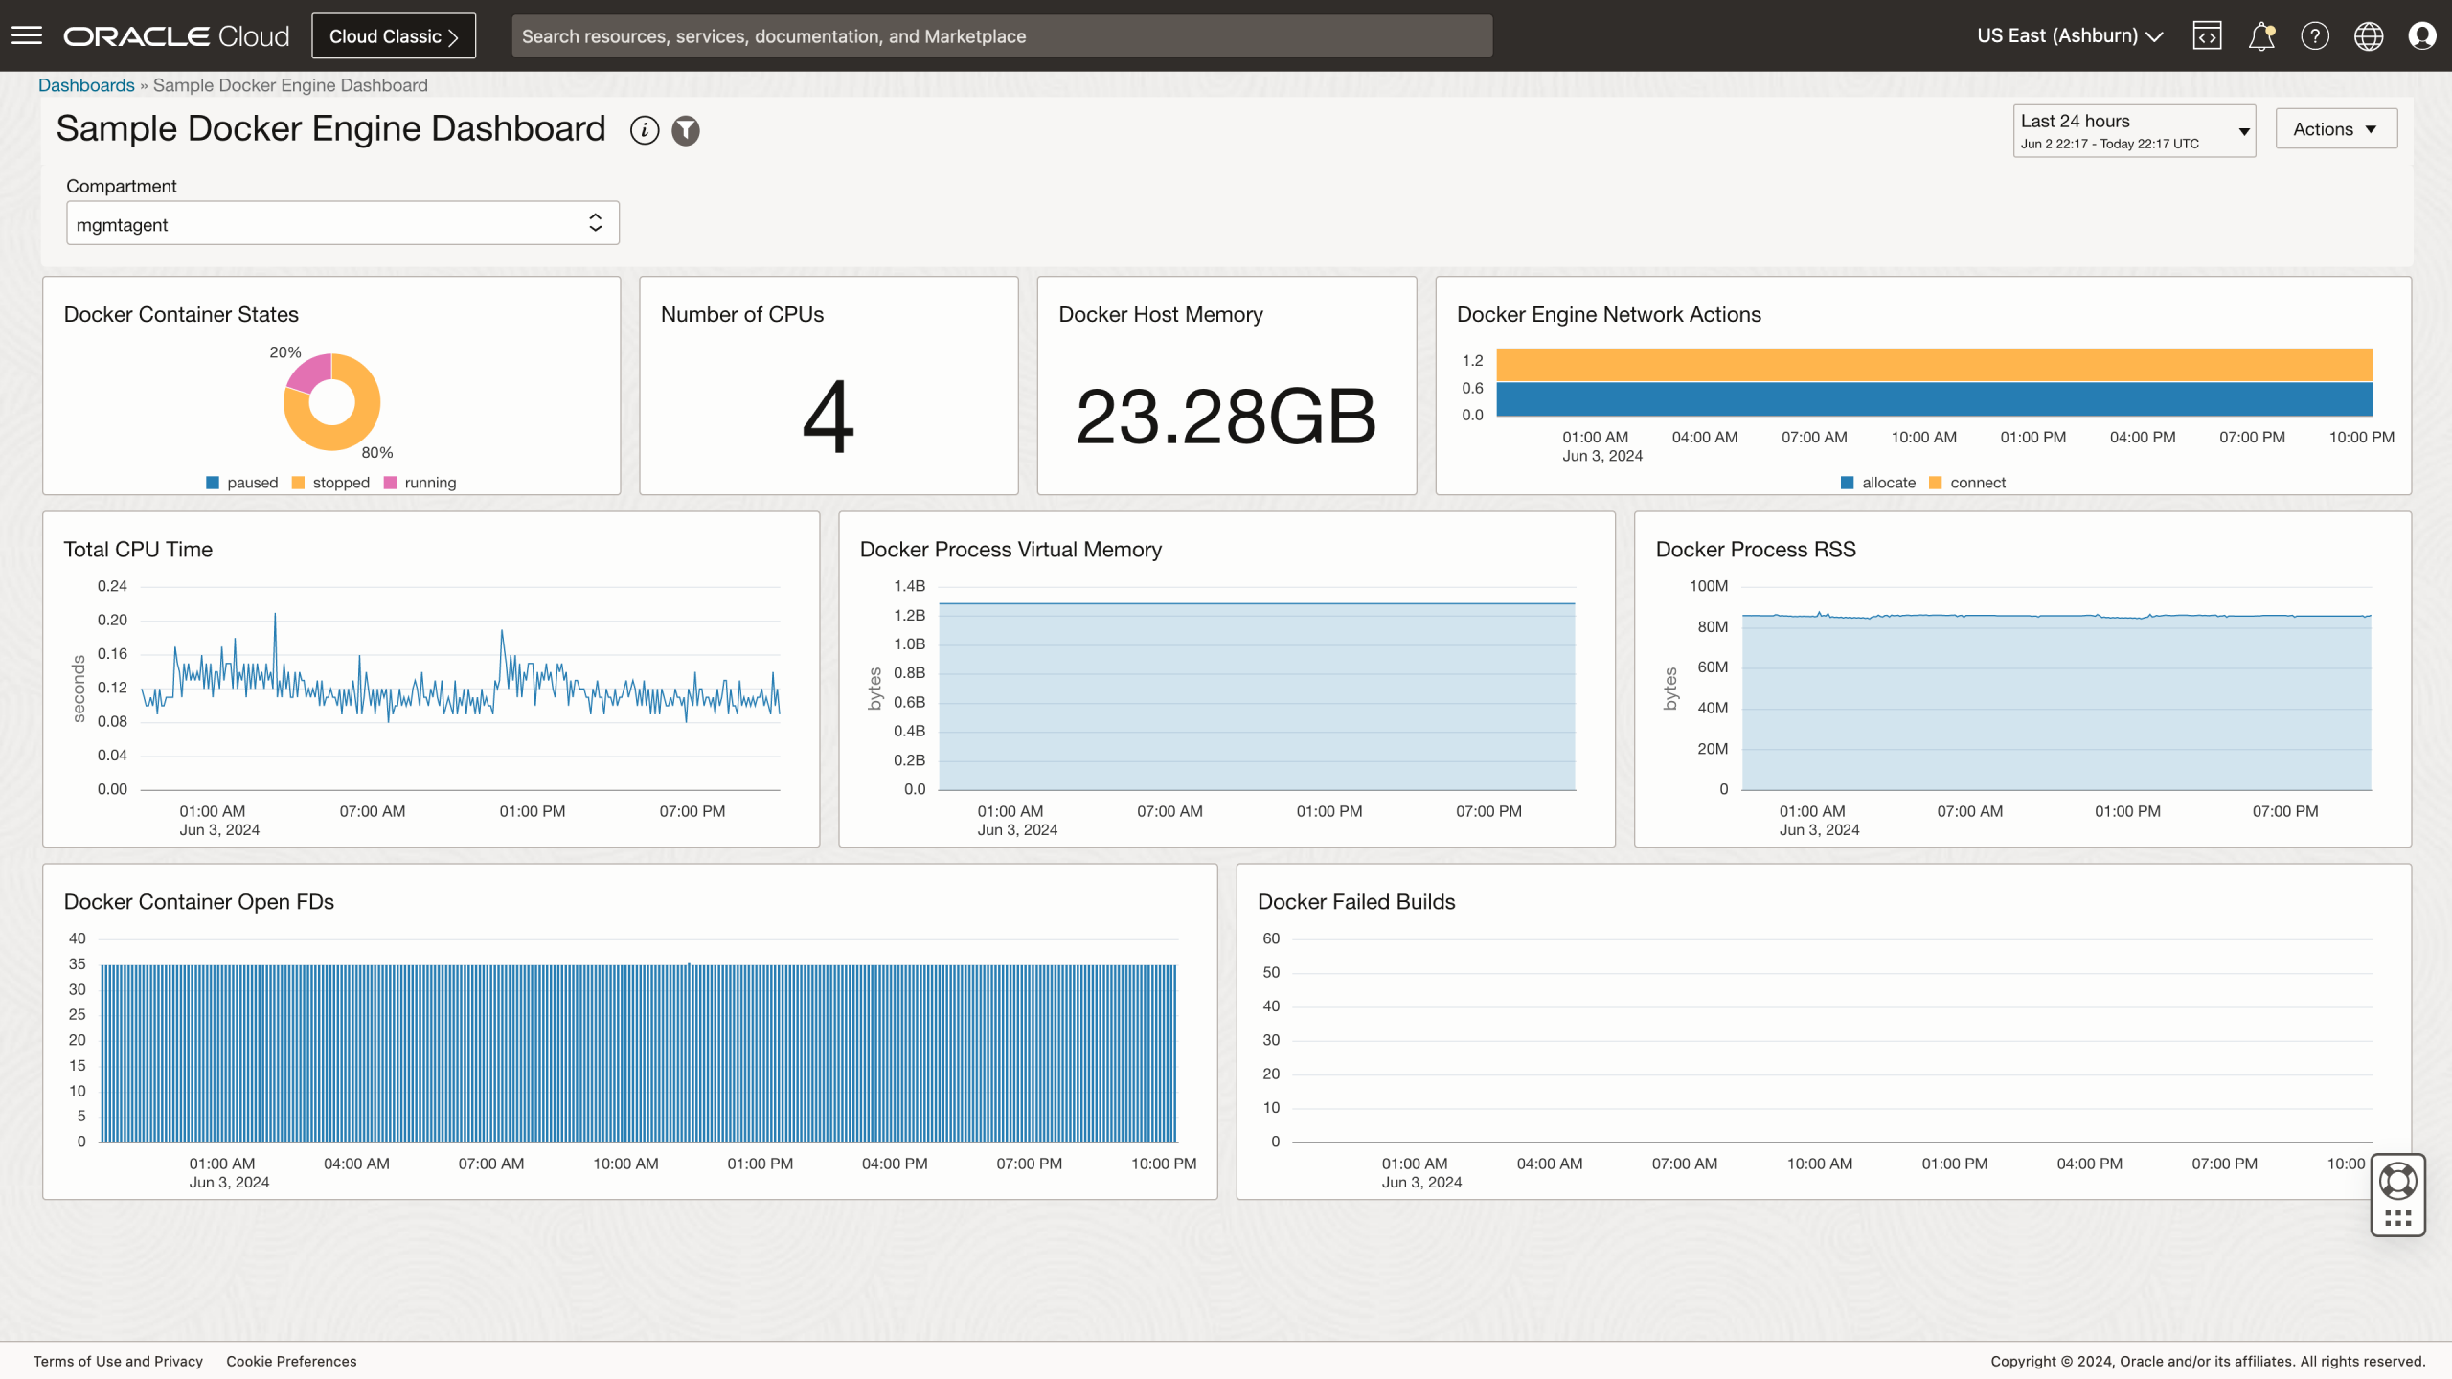Screen dimensions: 2452x1379
Task: Change language using the globe icon
Action: point(2369,35)
